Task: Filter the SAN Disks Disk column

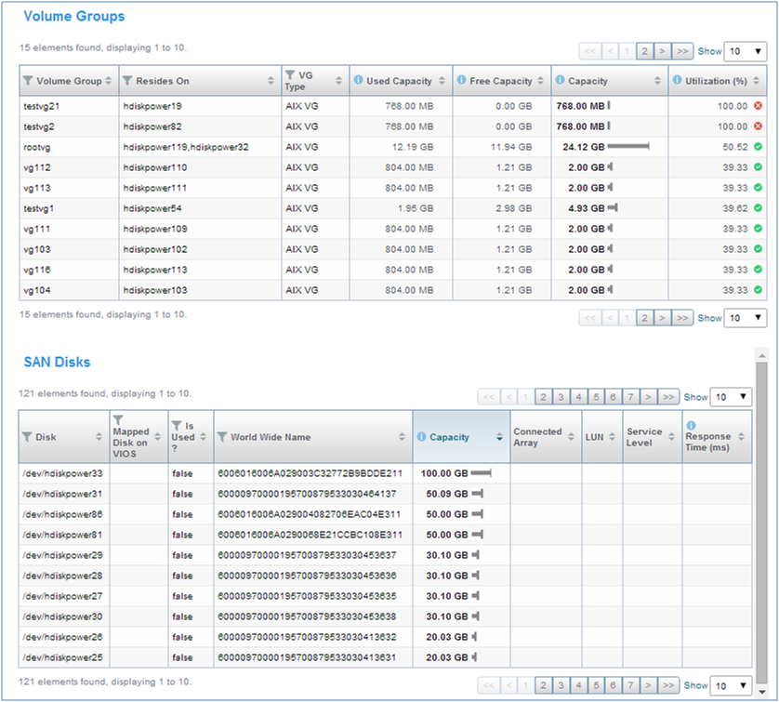Action: click(27, 437)
